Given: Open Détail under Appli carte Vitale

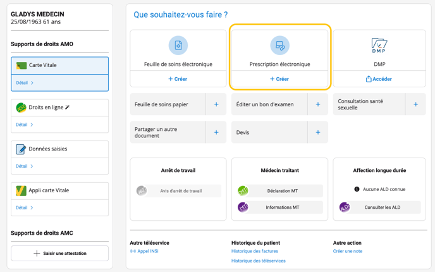Looking at the screenshot, I should pos(25,207).
